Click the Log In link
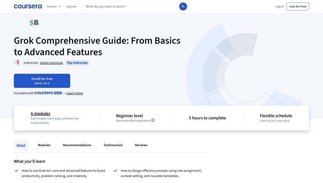This screenshot has width=323, height=183. [279, 6]
